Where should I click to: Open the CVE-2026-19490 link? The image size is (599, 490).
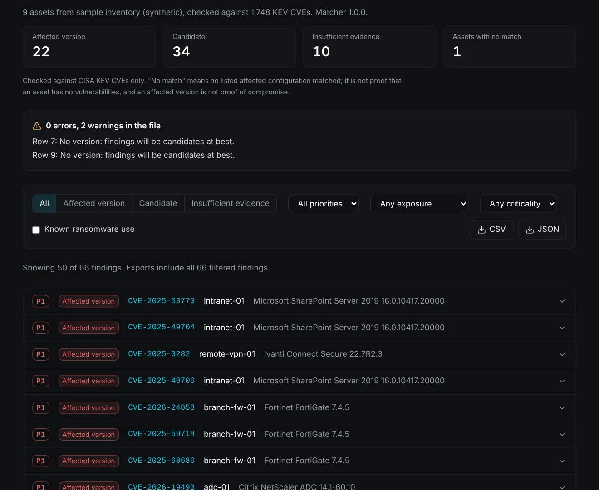161,486
